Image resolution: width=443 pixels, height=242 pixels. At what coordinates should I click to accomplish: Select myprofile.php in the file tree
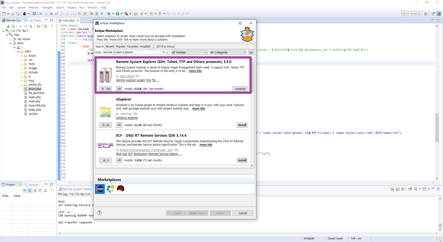37,105
